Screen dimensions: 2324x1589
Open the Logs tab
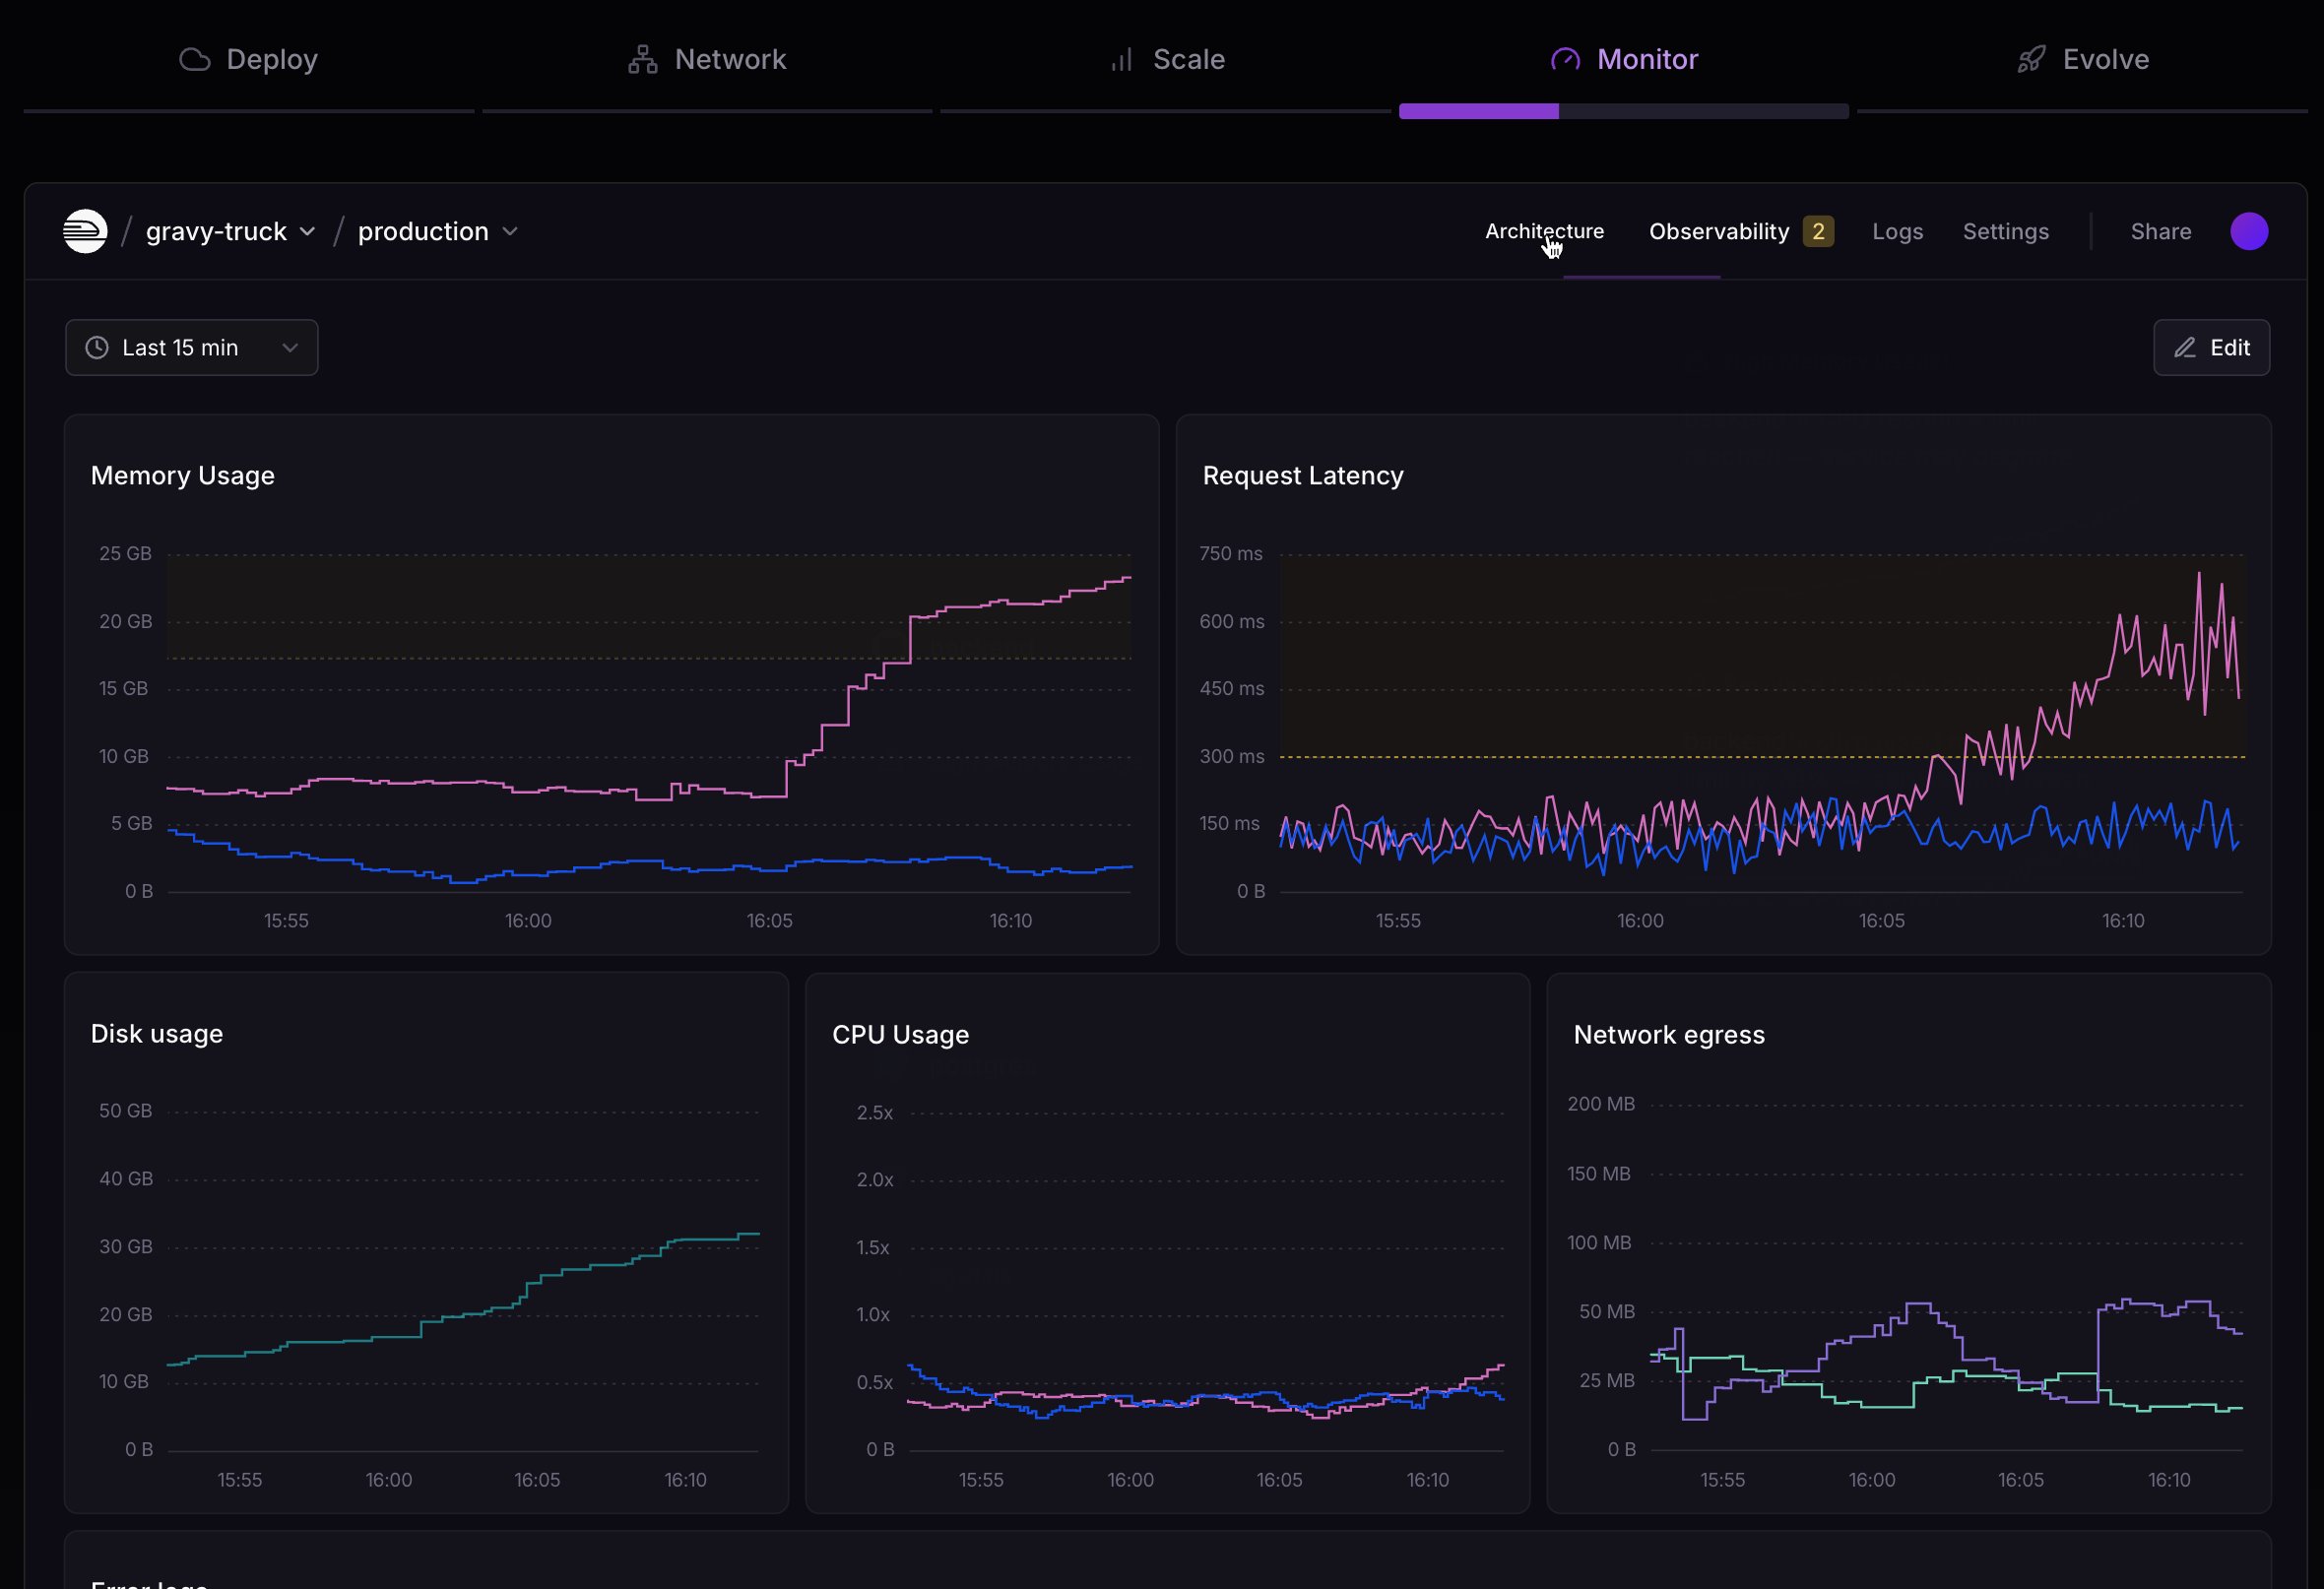click(1897, 231)
